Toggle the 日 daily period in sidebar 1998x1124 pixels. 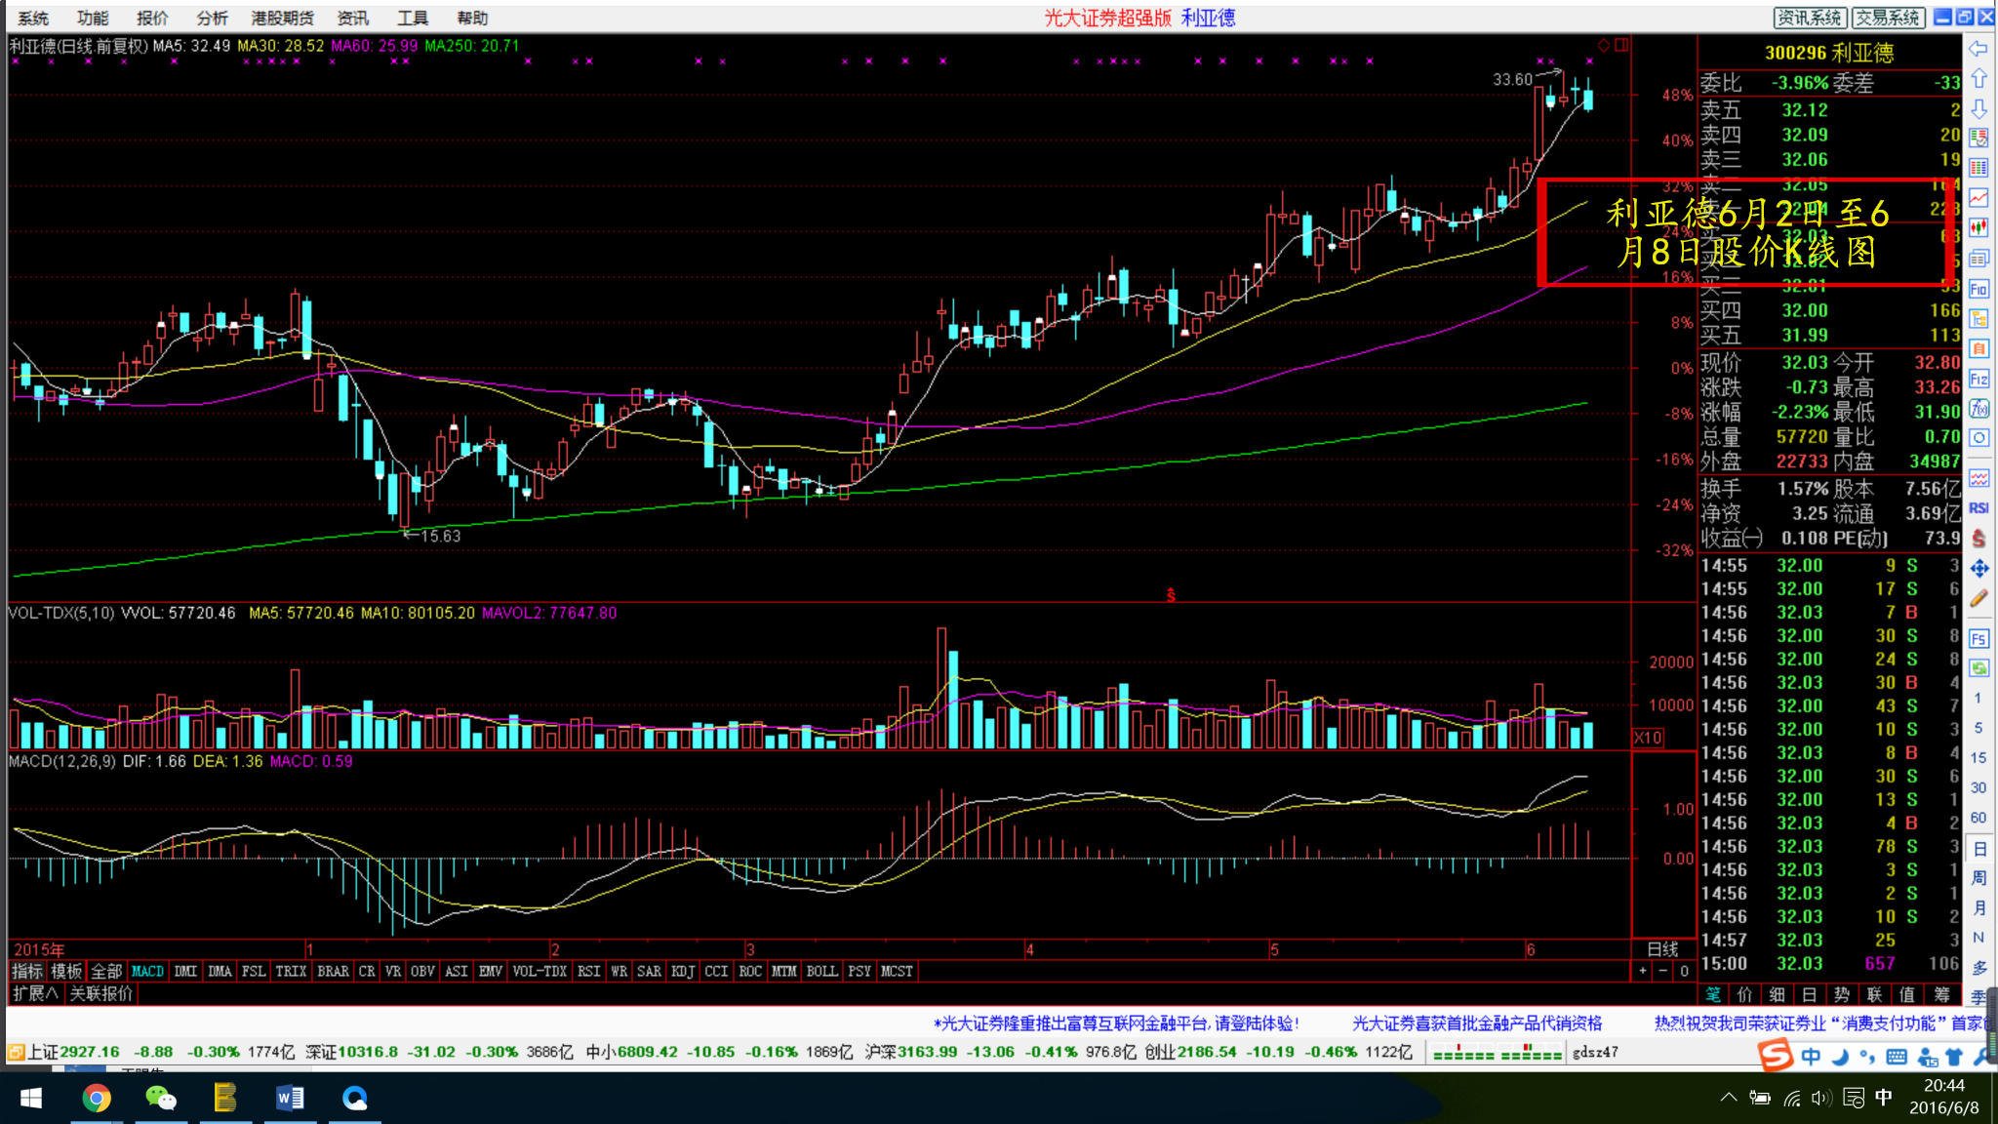1978,848
